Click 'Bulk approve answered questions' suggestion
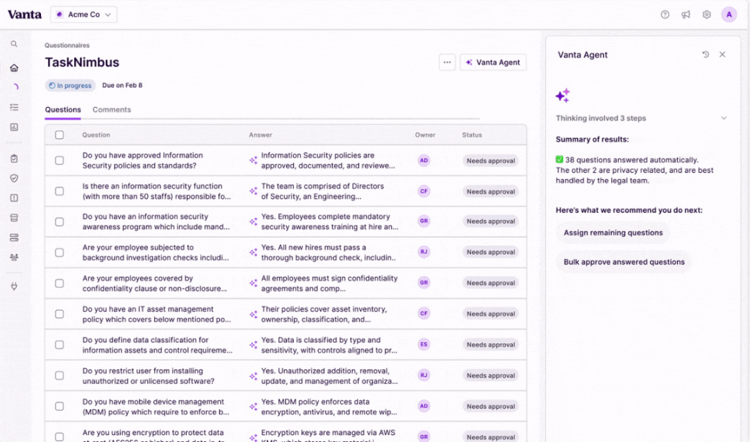The width and height of the screenshot is (750, 442). coord(624,262)
